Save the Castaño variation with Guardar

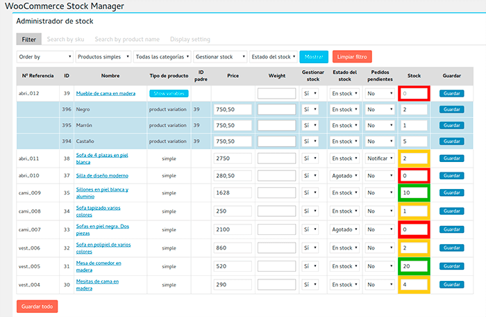451,141
